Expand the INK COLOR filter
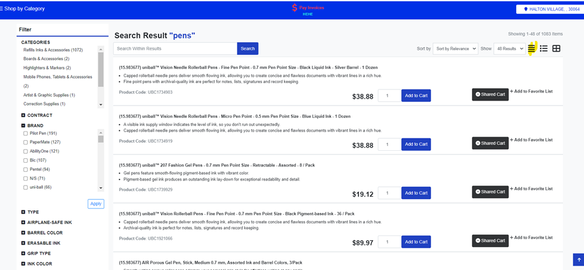This screenshot has height=270, width=584. (x=23, y=264)
